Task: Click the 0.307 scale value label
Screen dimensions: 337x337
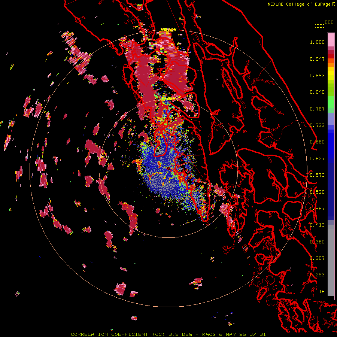Action: coord(317,258)
